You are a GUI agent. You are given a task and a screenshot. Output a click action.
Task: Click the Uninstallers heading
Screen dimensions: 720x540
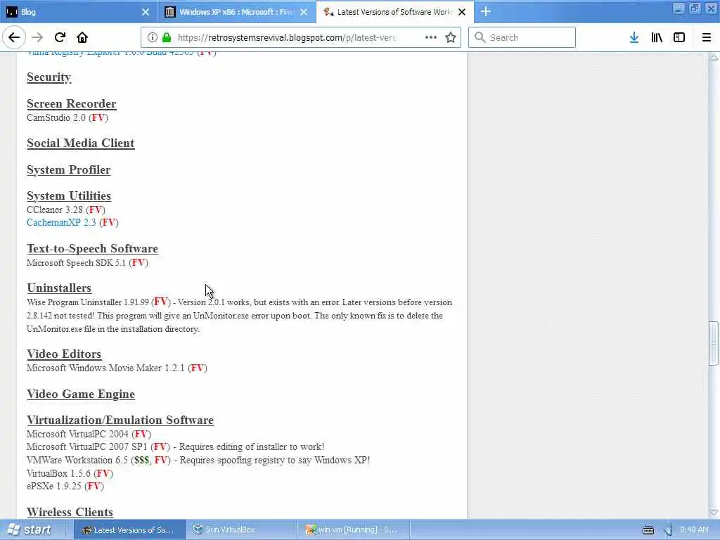tap(59, 288)
